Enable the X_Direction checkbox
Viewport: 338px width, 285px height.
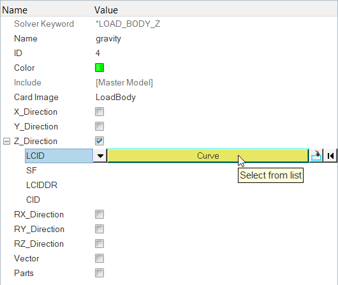pos(99,112)
